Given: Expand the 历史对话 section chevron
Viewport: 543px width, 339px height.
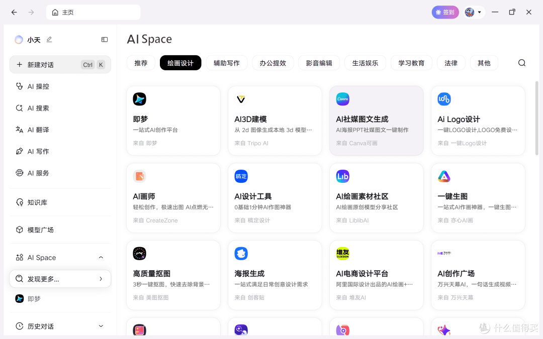Looking at the screenshot, I should [x=101, y=326].
